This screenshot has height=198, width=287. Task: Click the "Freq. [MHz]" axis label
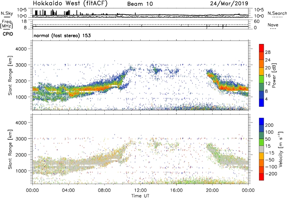(6, 24)
